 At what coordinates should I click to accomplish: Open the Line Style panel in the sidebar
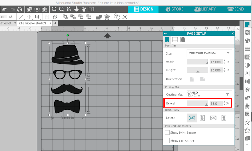[x=247, y=49]
